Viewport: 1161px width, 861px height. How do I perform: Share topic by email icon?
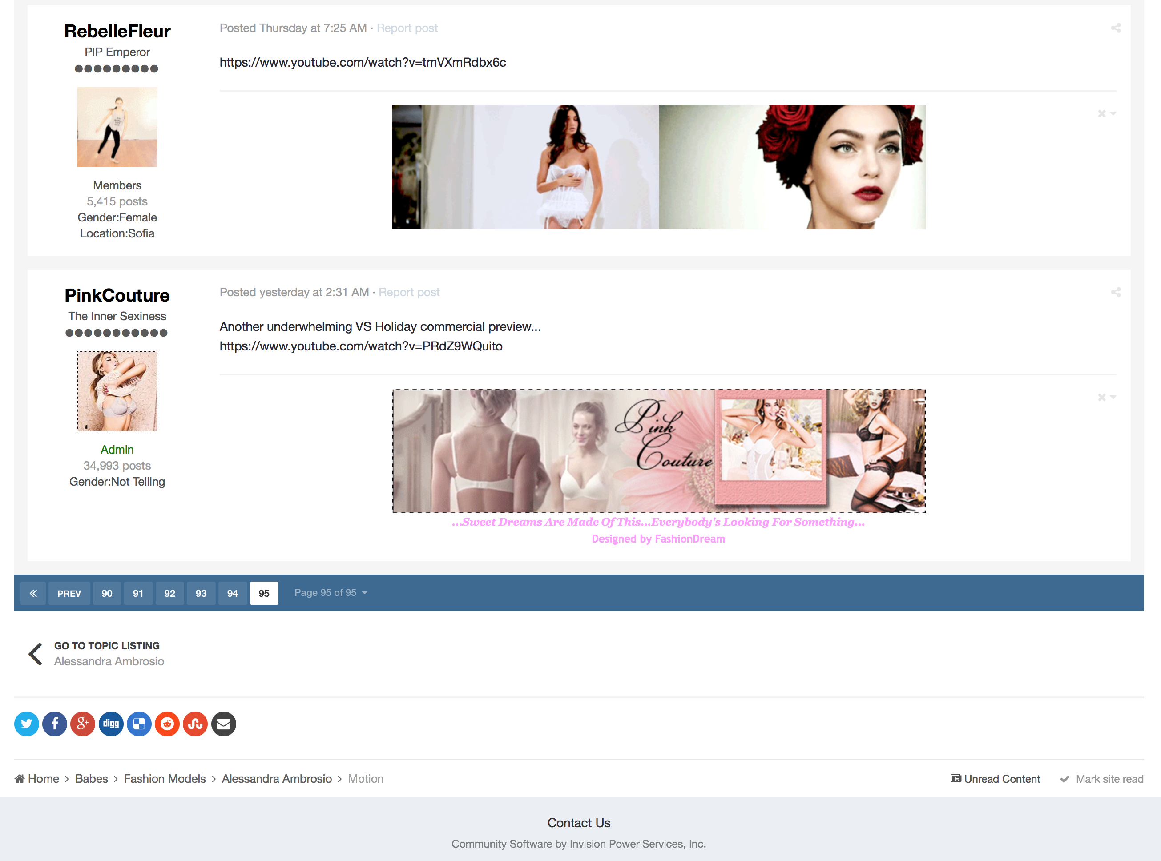pyautogui.click(x=224, y=724)
